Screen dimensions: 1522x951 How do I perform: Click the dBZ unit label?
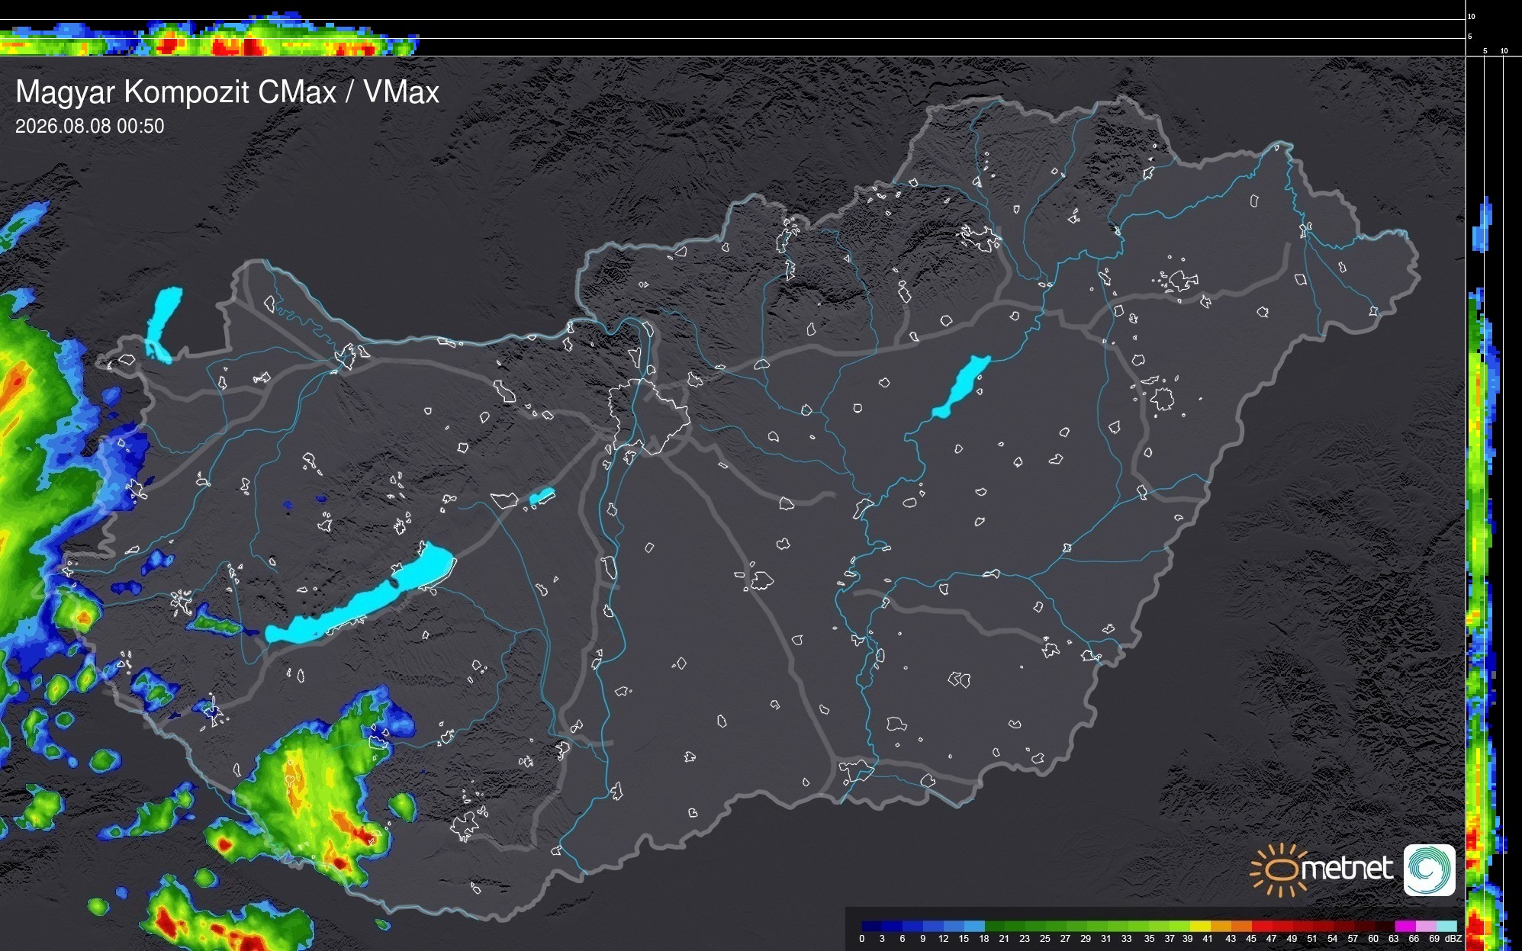click(1453, 939)
